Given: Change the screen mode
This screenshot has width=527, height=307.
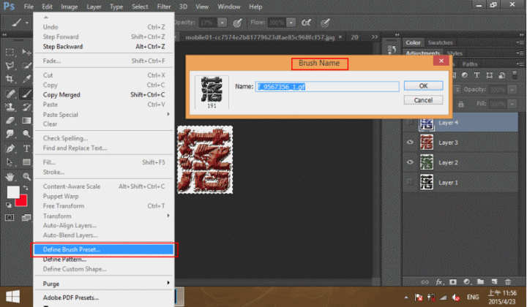Looking at the screenshot, I should coord(26,217).
